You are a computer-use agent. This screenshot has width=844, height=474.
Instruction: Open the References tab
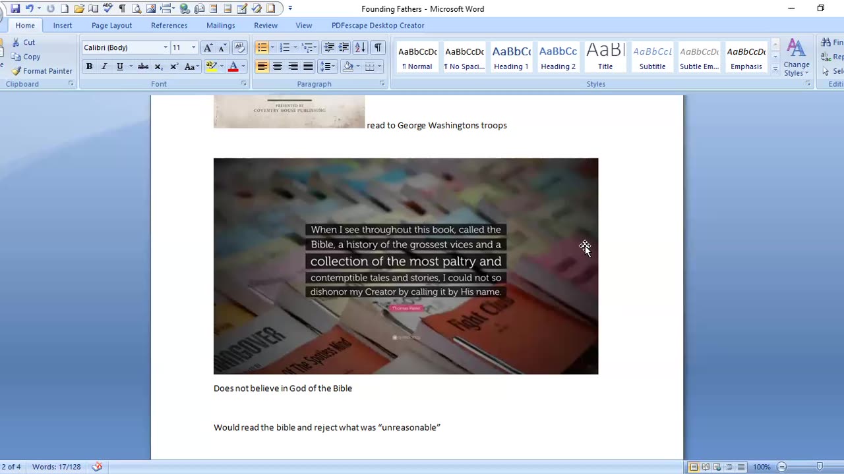point(169,25)
